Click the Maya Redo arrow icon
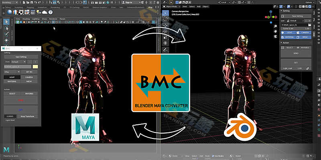Viewport: 321px width, 160px height. point(39,2)
